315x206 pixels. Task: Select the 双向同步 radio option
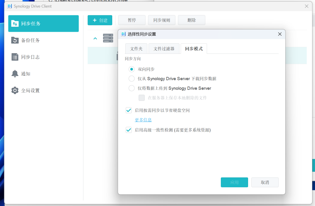[x=132, y=69]
